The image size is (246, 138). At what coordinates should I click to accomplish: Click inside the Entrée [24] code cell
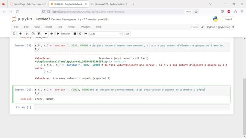click(131, 91)
